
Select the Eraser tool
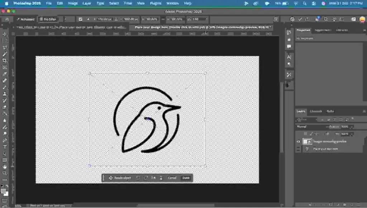[x=4, y=107]
